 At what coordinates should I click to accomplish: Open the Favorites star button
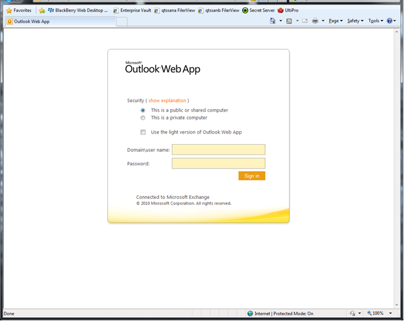[x=19, y=10]
